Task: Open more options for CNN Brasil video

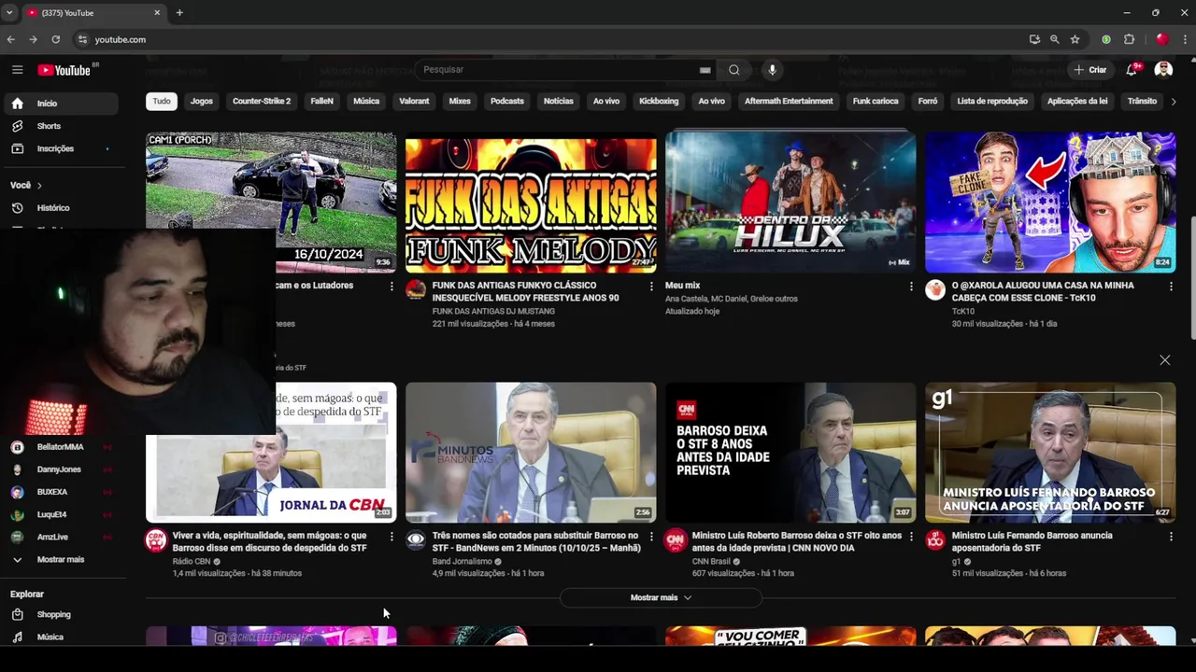Action: tap(911, 537)
